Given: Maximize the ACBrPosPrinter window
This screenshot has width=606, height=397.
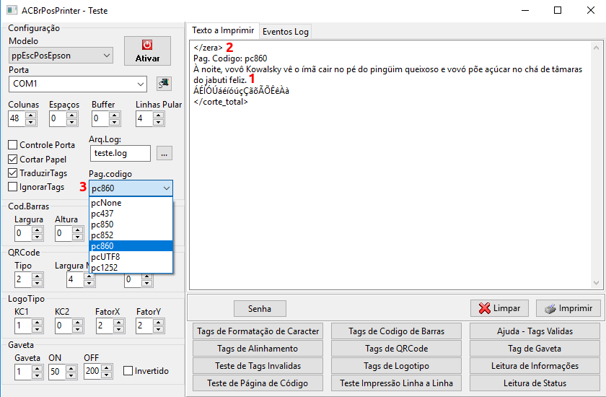Looking at the screenshot, I should (558, 10).
